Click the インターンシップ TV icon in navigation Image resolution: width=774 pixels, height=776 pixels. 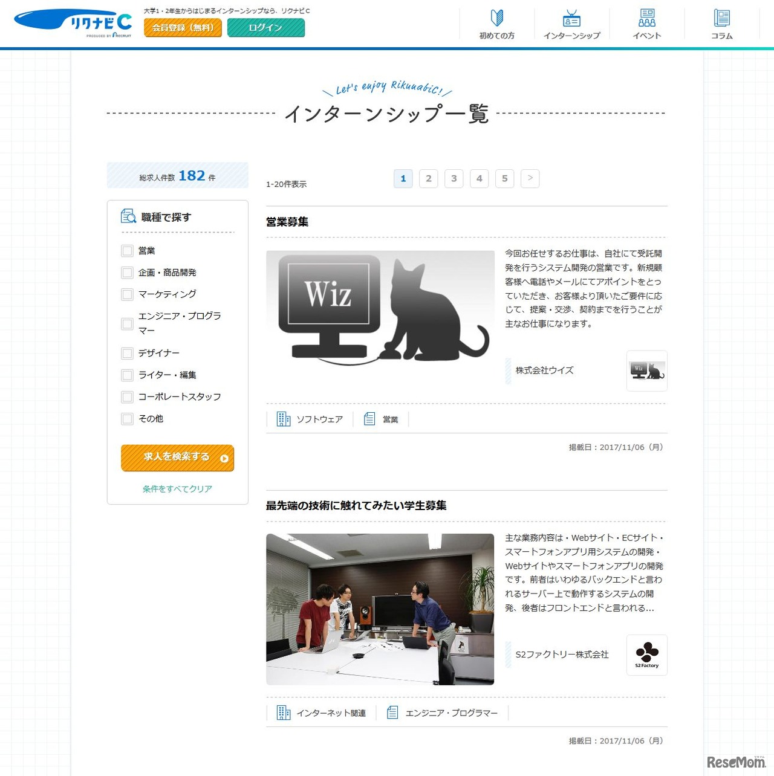pos(571,19)
